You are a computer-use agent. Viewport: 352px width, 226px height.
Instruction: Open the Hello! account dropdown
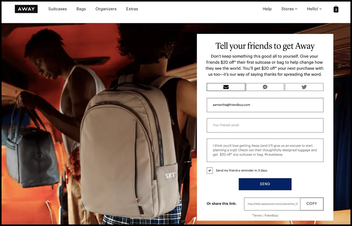click(x=314, y=9)
